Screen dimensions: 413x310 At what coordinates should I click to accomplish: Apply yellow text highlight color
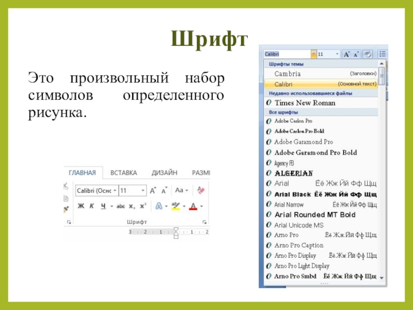[176, 206]
